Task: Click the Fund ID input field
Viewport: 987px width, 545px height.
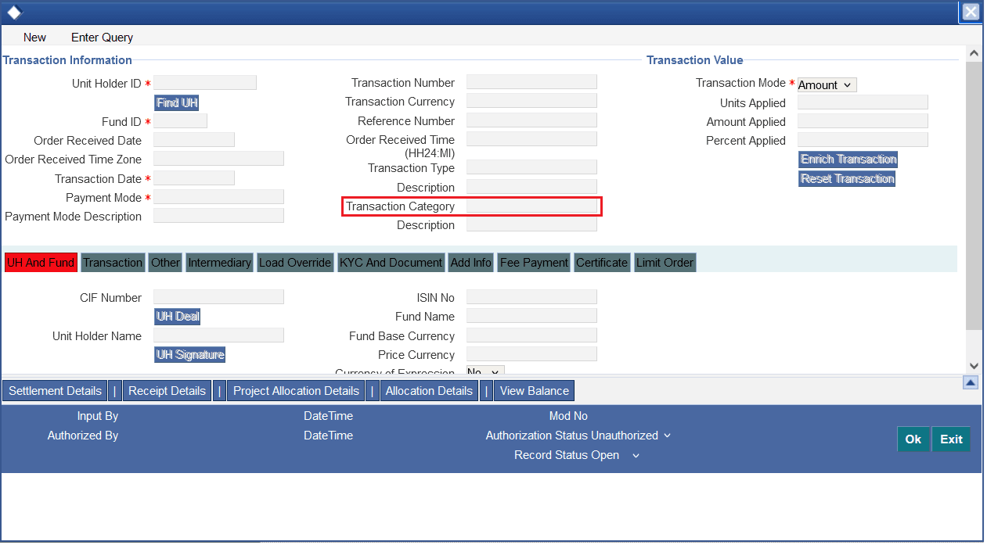Action: tap(180, 121)
